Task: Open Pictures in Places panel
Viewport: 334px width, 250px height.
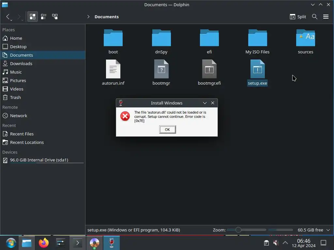Action: click(x=43, y=81)
